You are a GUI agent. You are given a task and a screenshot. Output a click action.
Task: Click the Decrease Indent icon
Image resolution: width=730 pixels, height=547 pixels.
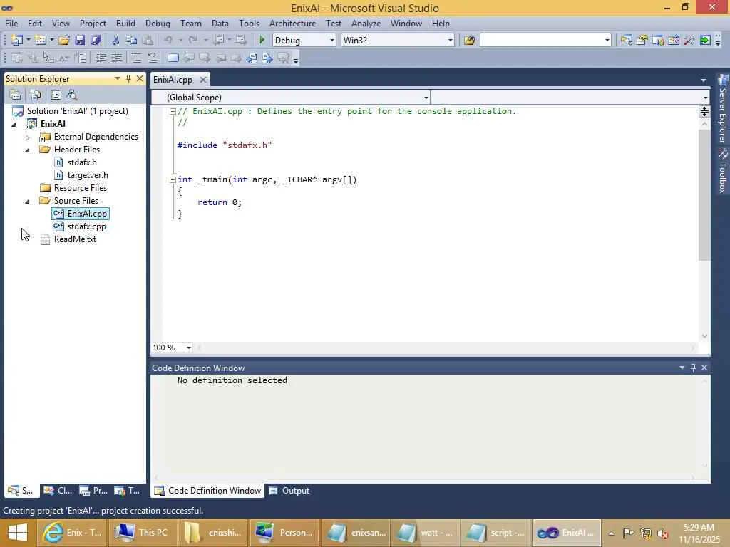click(101, 58)
